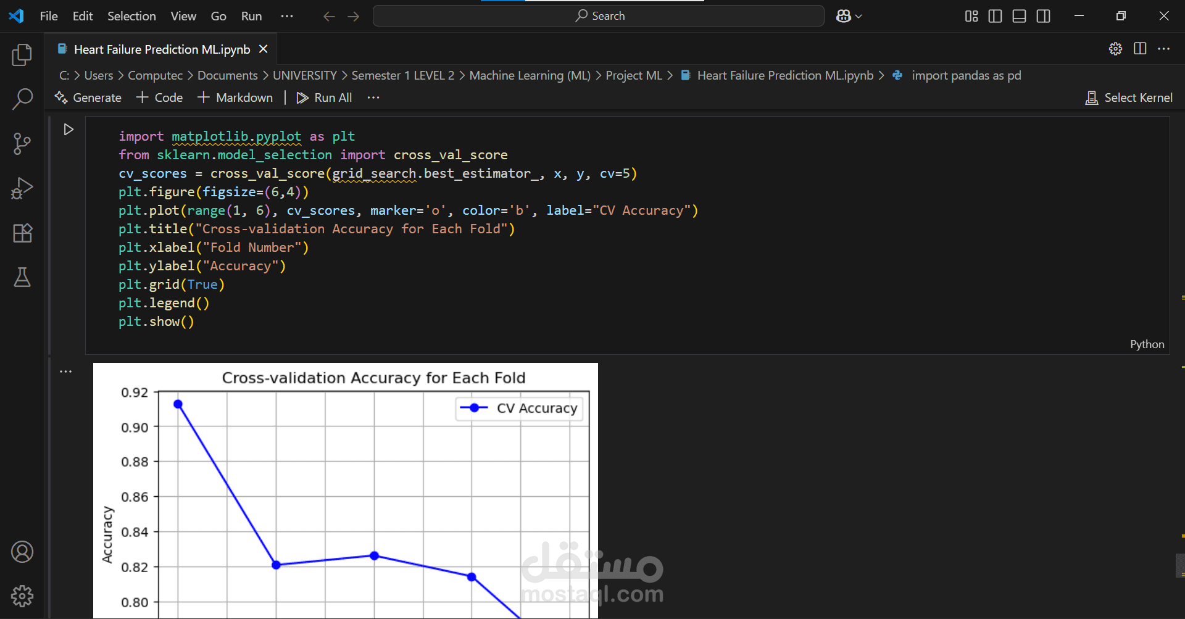Open notebook toolbar overflow ellipsis
The height and width of the screenshot is (619, 1185).
(373, 98)
